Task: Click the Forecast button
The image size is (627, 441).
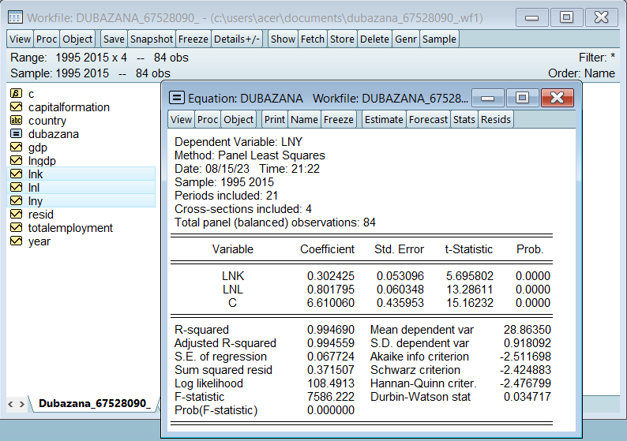Action: click(x=429, y=119)
